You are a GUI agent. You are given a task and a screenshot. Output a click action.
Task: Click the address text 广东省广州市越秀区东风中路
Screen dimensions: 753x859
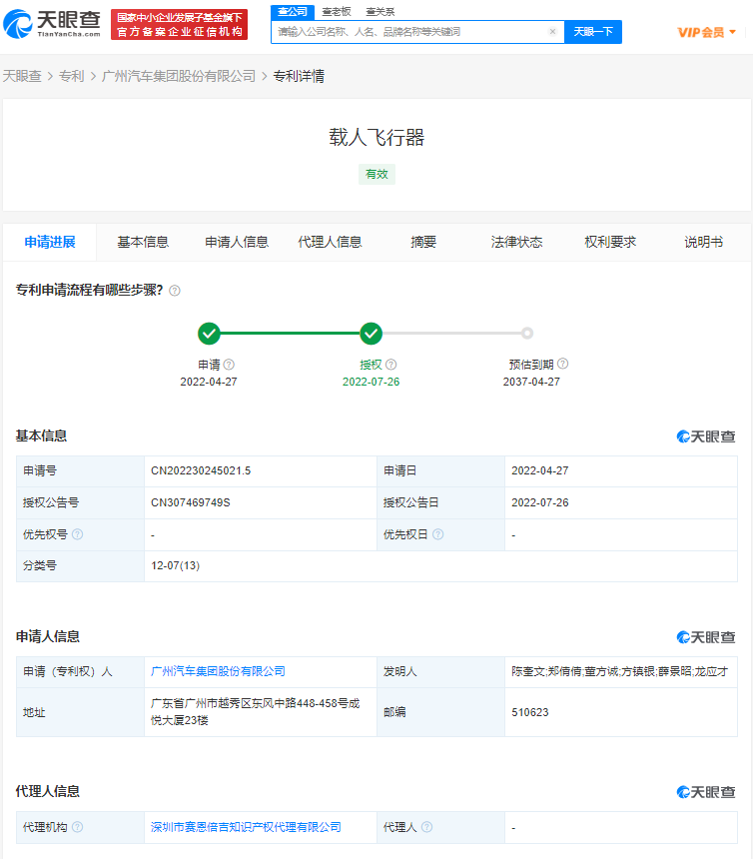tap(256, 711)
